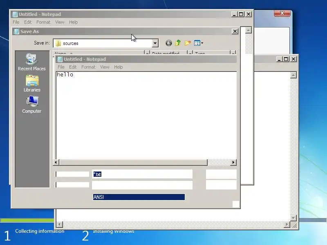Open View menu above the hello text
The image size is (327, 245).
point(105,67)
